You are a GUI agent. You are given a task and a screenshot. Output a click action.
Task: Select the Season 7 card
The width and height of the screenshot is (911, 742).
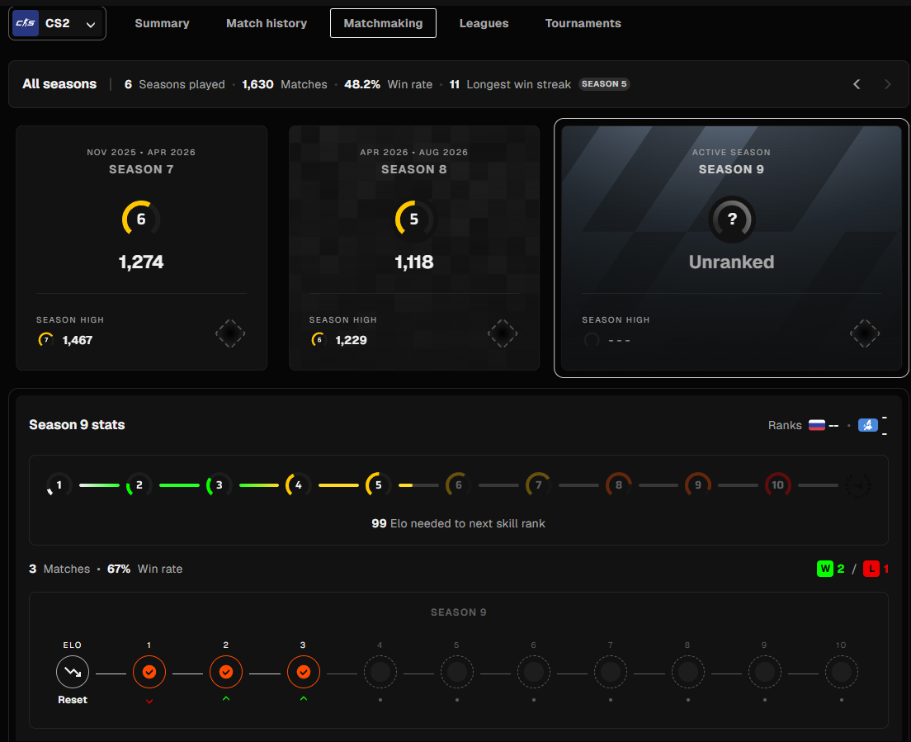pyautogui.click(x=142, y=248)
